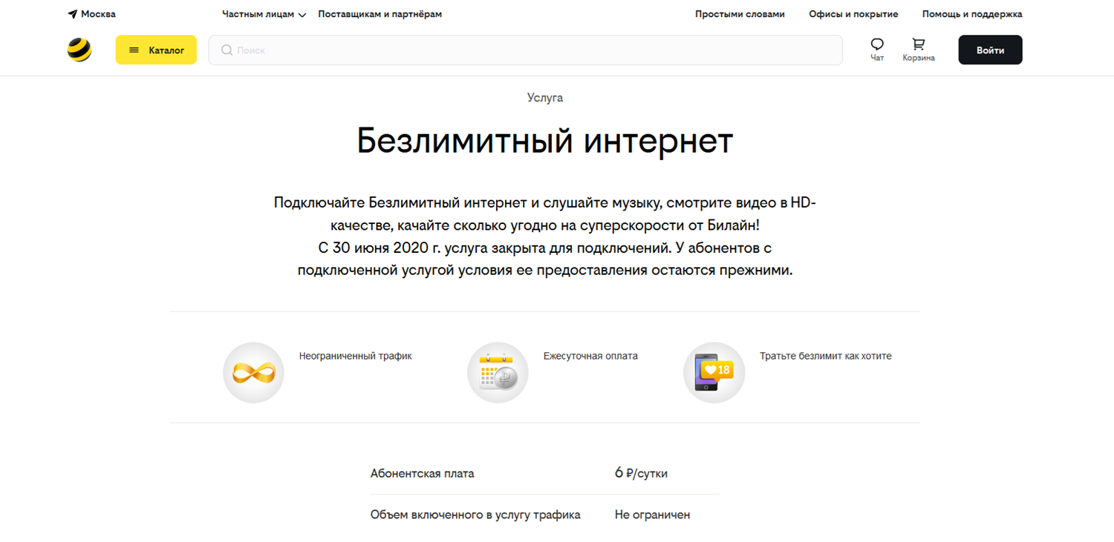This screenshot has height=542, width=1114.
Task: Click the calendar with ruble coin icon
Action: pyautogui.click(x=498, y=372)
